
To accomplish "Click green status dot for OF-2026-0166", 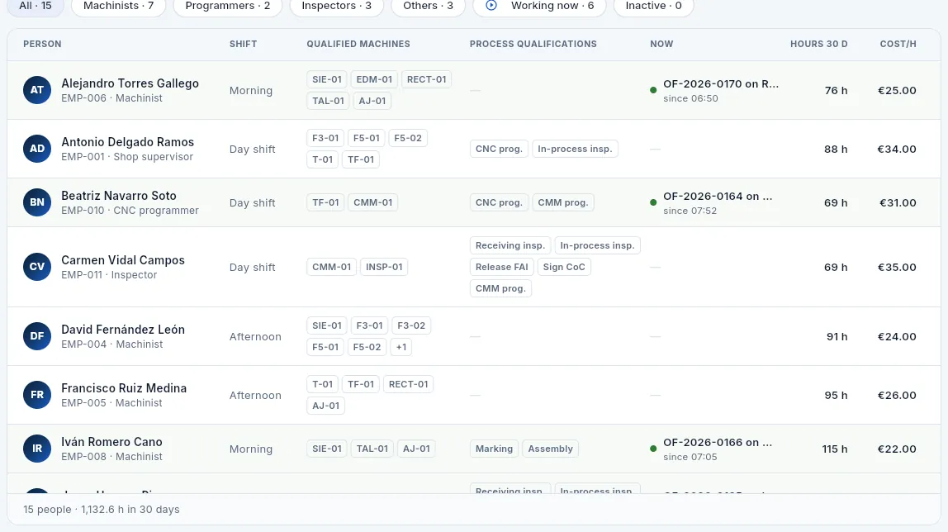I will [653, 449].
